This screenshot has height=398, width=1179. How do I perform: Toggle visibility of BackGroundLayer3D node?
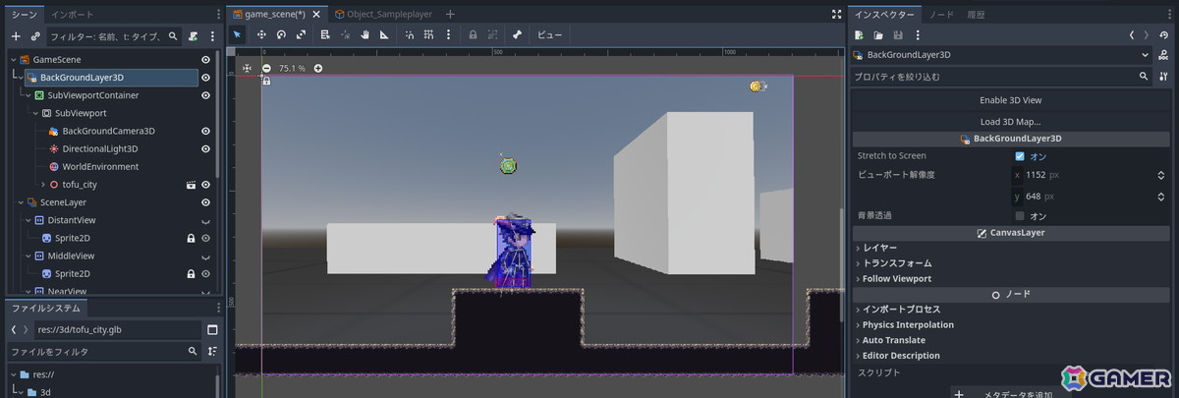click(x=206, y=77)
